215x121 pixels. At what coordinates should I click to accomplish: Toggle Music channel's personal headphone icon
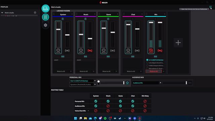(81, 51)
